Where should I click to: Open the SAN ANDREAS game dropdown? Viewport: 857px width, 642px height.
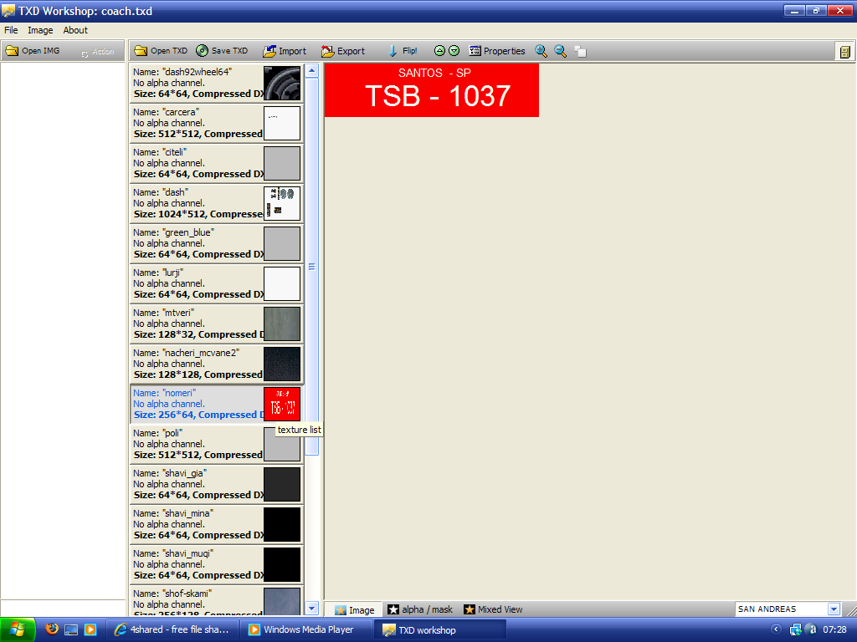pos(834,609)
